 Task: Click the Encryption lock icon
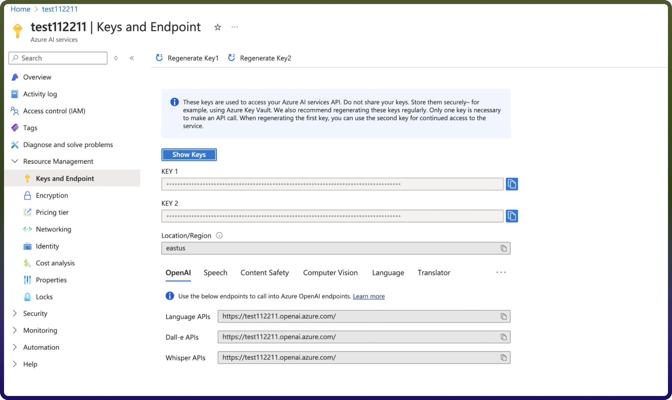[27, 195]
